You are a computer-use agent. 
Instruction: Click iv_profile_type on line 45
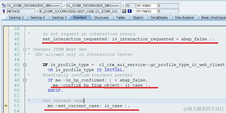tap(70, 65)
